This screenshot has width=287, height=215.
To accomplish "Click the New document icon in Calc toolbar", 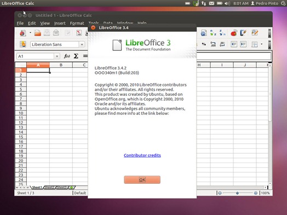I will pos(23,33).
